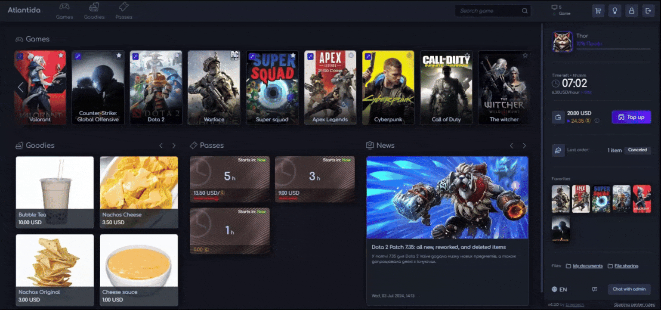
Task: Click the main content vertical scrollbar
Action: click(542, 158)
